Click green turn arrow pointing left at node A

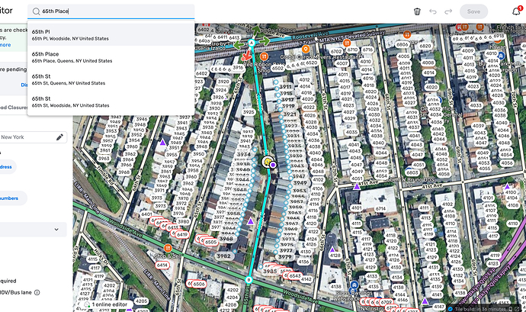(x=239, y=45)
